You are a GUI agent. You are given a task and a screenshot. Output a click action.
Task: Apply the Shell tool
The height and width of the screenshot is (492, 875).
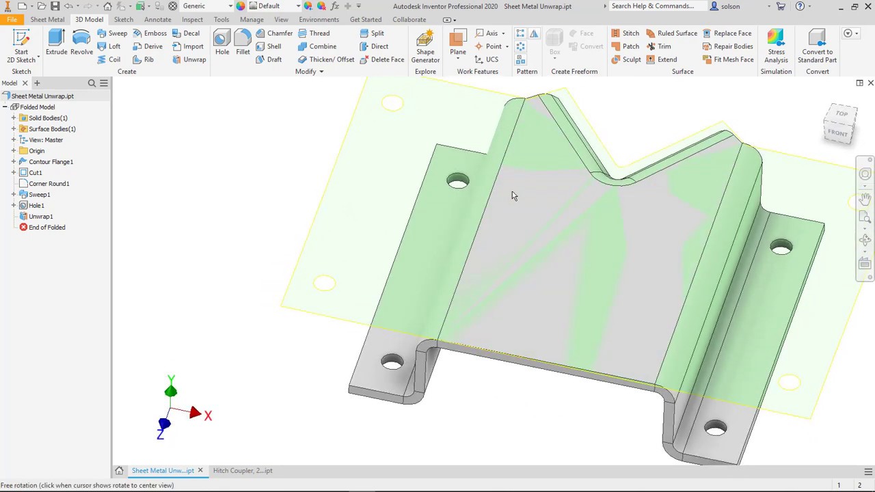tap(268, 46)
